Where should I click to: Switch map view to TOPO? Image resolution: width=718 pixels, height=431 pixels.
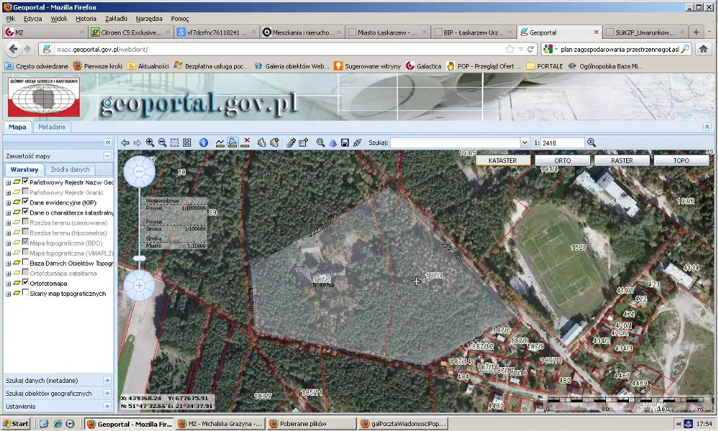click(x=681, y=160)
